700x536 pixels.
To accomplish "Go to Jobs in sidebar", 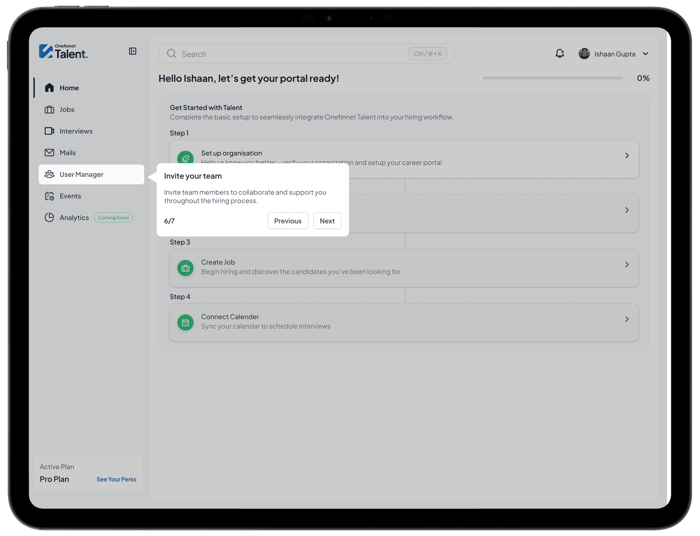I will point(67,110).
